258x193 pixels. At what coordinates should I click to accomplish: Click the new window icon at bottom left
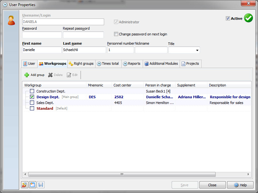click(x=32, y=185)
